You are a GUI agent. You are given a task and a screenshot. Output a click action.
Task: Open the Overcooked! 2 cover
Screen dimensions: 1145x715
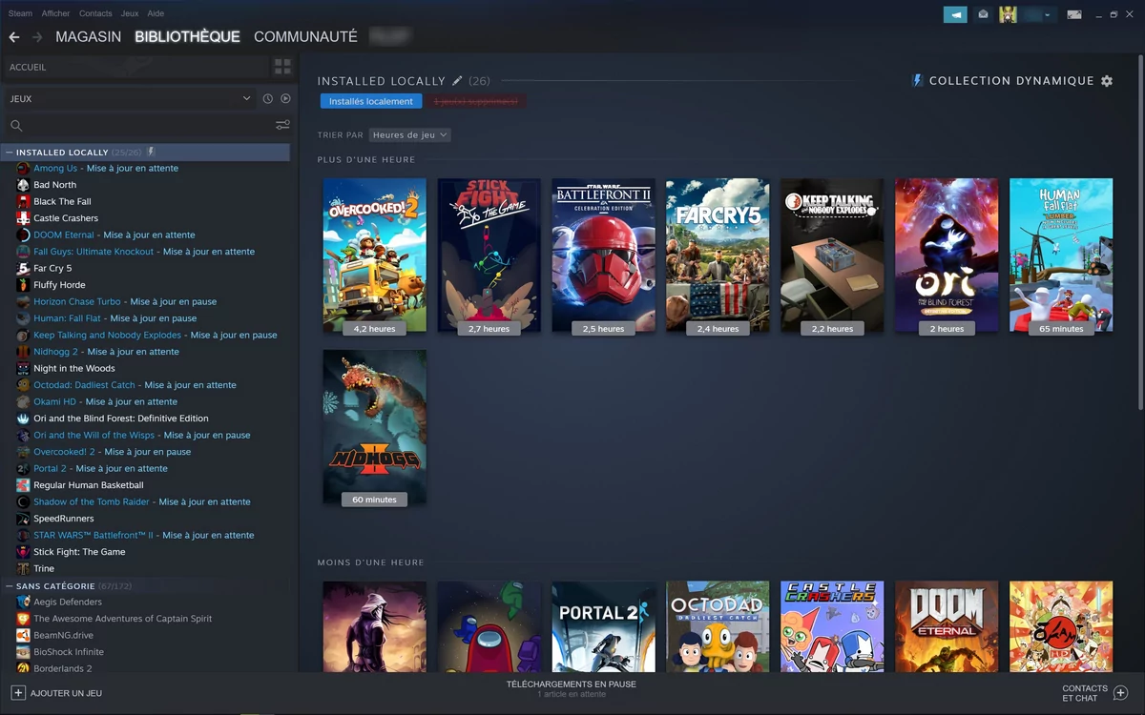tap(374, 255)
